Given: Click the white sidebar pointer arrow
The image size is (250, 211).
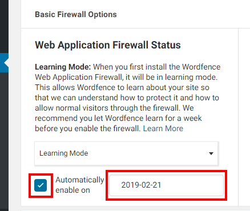Looking at the screenshot, I should tap(6, 63).
